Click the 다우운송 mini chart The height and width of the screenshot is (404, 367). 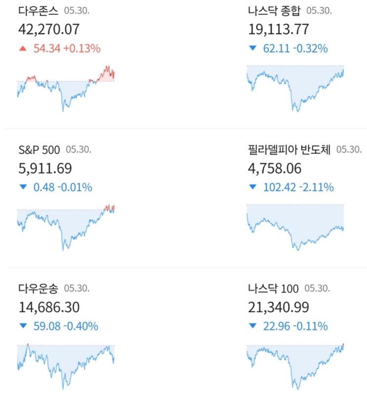click(x=66, y=366)
